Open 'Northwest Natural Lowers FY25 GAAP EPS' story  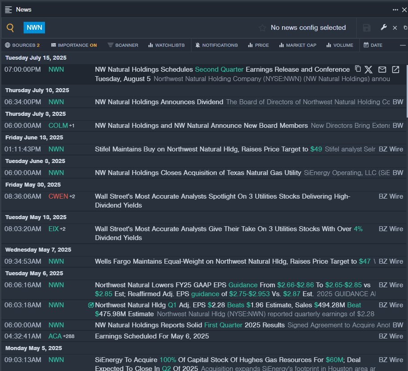[233, 289]
